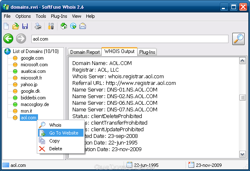Choose Copy from the context menu
250x171 pixels.
[61, 141]
